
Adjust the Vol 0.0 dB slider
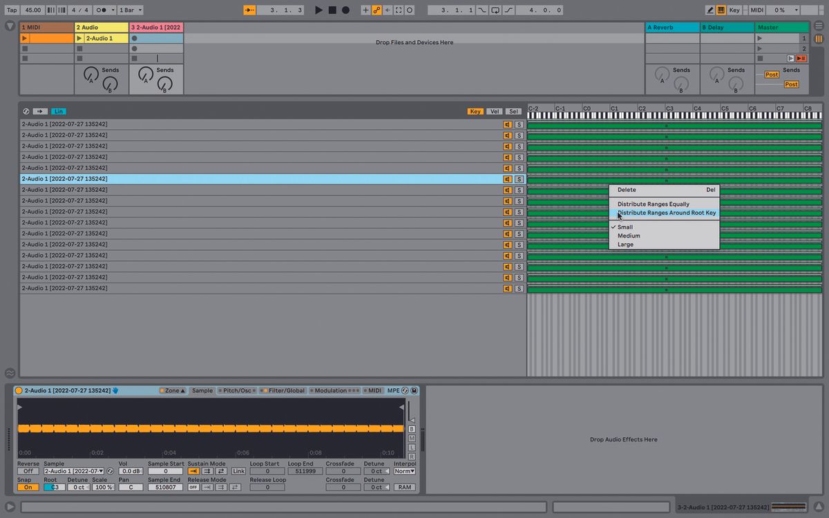click(131, 471)
